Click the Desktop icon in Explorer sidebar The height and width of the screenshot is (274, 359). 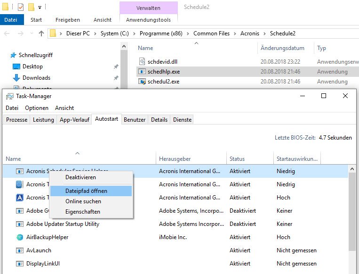coord(16,66)
